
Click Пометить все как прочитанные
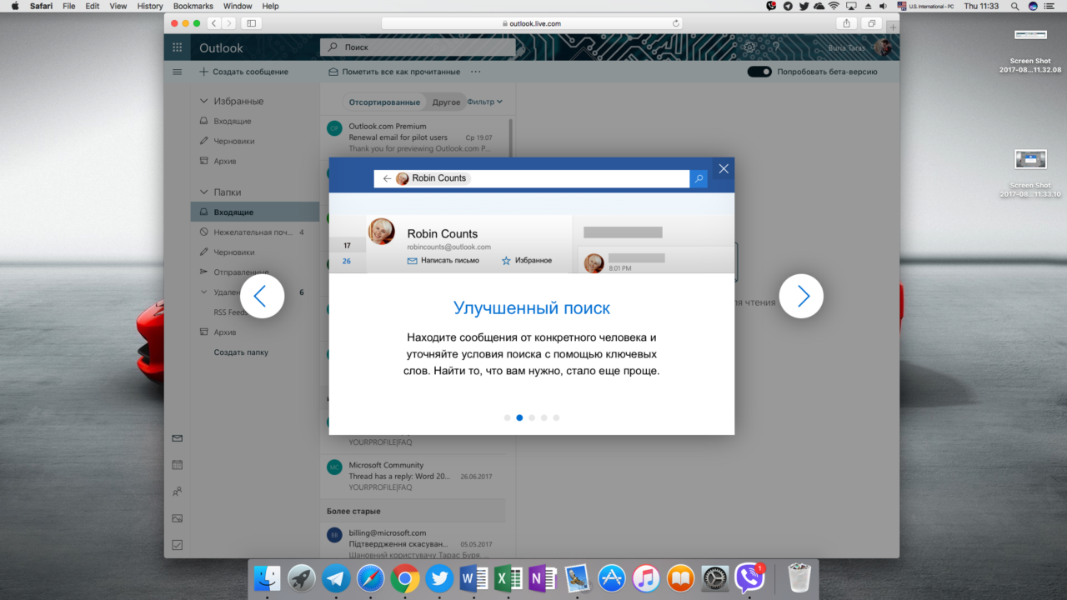(x=394, y=72)
